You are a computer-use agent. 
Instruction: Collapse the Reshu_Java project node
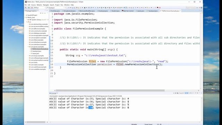[x=25, y=17]
